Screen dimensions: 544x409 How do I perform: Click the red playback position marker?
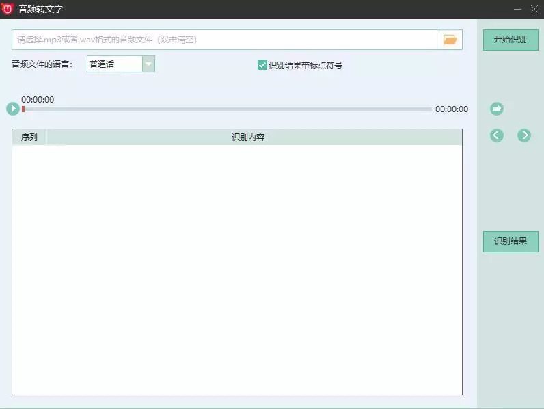pos(23,109)
